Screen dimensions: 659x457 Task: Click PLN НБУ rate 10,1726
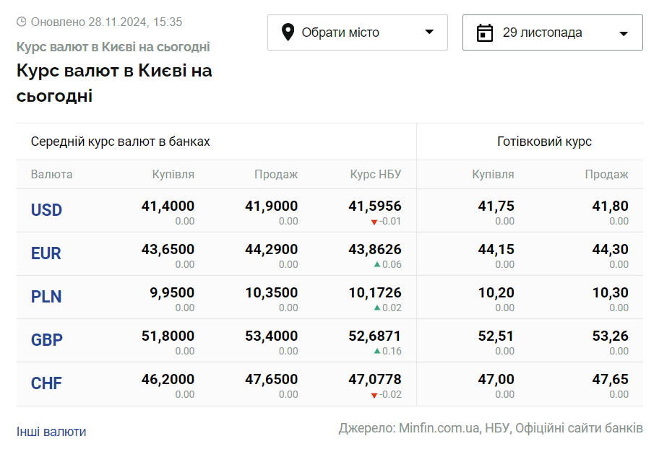(375, 292)
